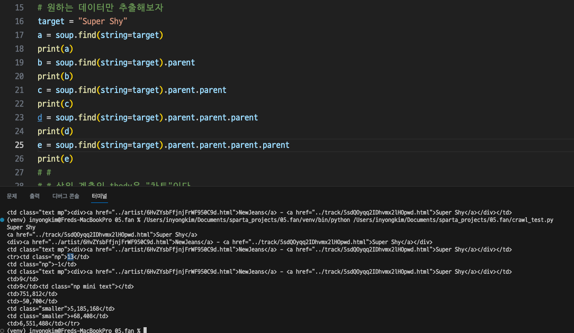The width and height of the screenshot is (574, 333).
Task: Click variable 'e' on line 25
Action: pyautogui.click(x=40, y=145)
